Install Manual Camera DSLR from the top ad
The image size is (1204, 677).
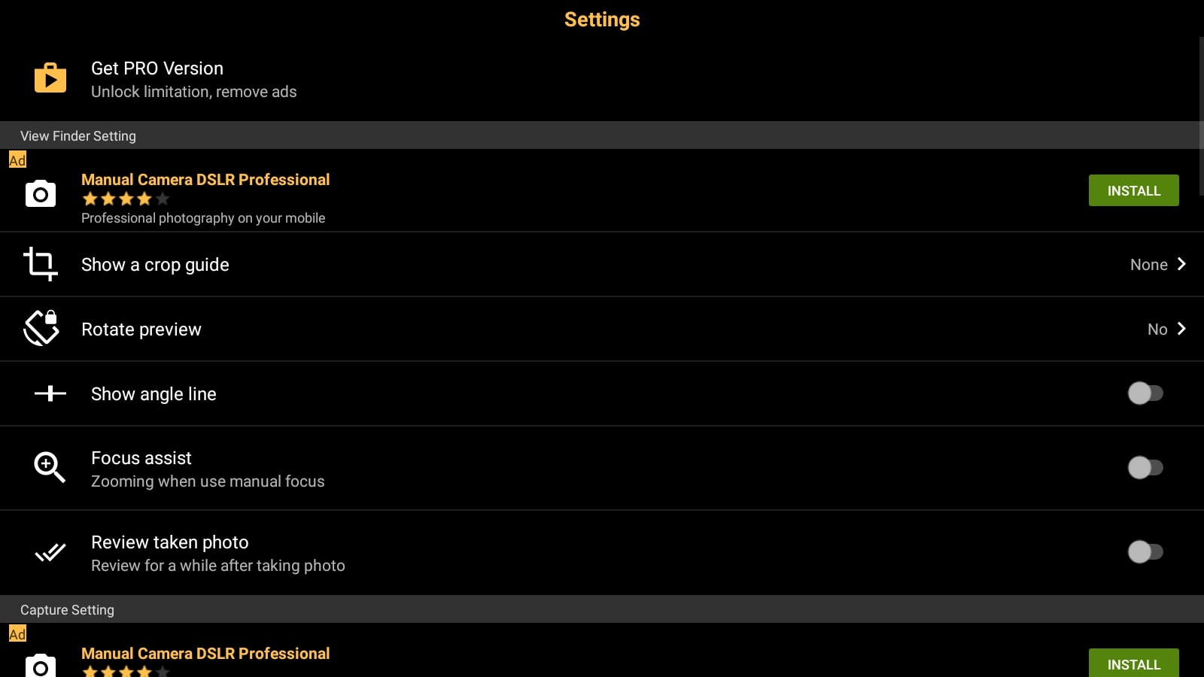click(x=1133, y=190)
